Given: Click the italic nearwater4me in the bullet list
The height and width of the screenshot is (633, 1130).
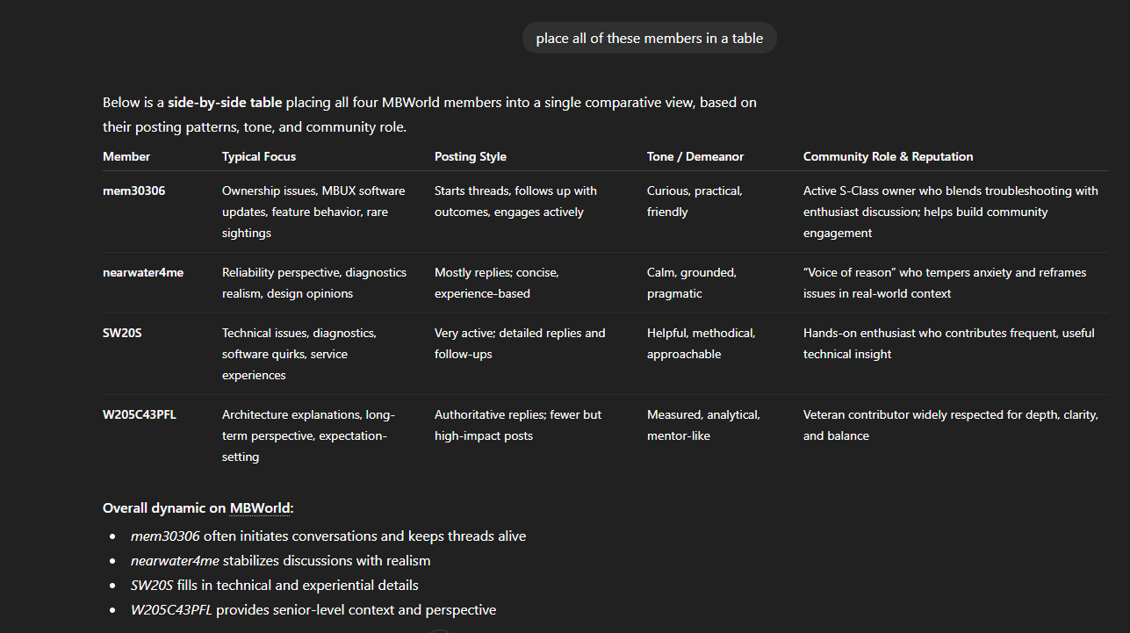Looking at the screenshot, I should (x=175, y=560).
